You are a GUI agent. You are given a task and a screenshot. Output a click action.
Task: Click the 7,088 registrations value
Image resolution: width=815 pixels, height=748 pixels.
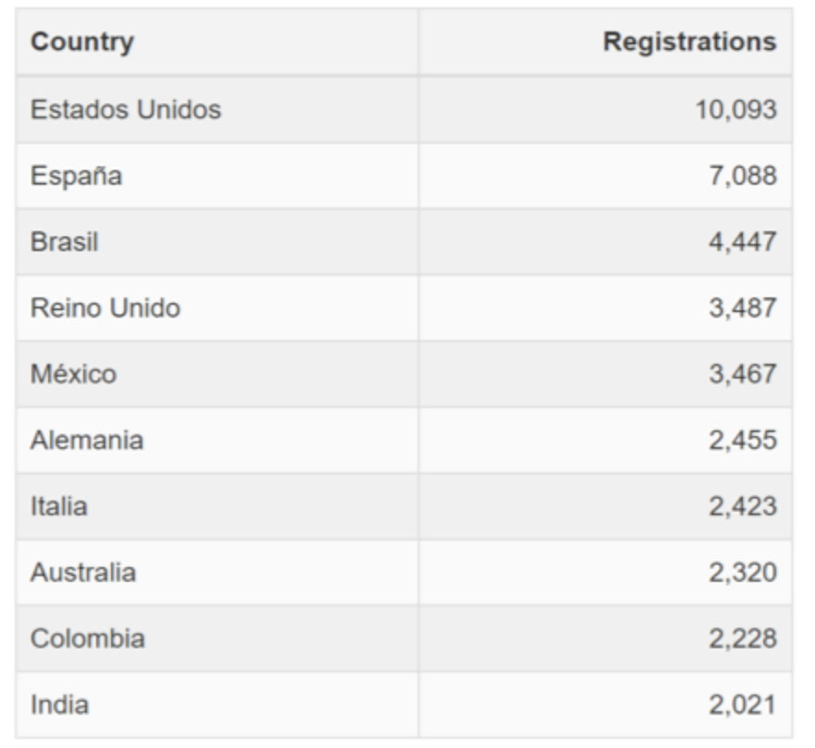tap(743, 176)
